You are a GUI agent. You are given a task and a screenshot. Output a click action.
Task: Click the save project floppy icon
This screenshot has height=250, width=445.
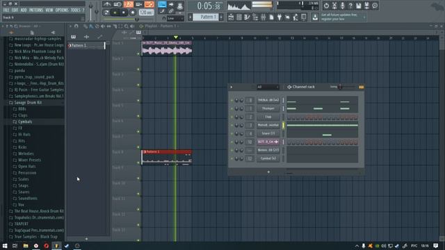point(359,6)
